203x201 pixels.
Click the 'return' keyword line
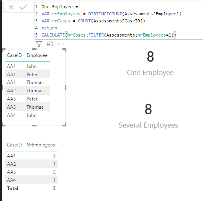pos(49,28)
